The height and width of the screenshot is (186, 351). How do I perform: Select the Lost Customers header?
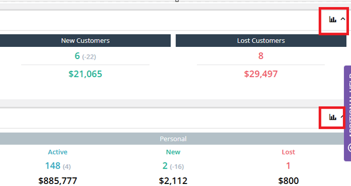pyautogui.click(x=261, y=40)
